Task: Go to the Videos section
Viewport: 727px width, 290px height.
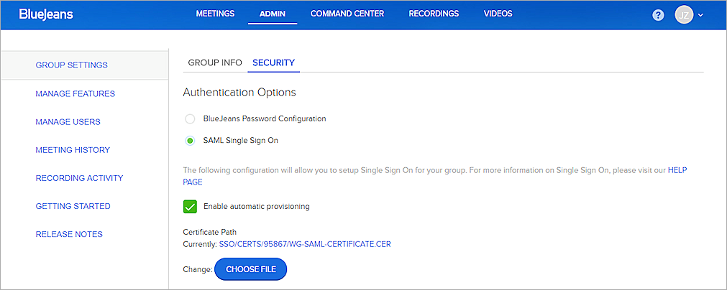Action: click(x=498, y=14)
